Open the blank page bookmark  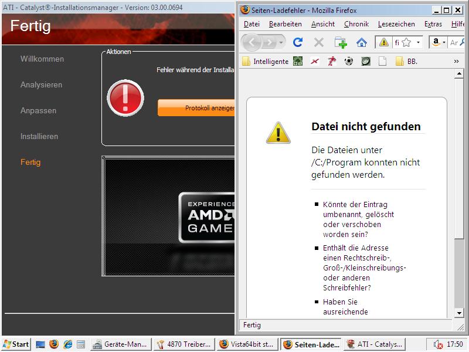click(382, 62)
